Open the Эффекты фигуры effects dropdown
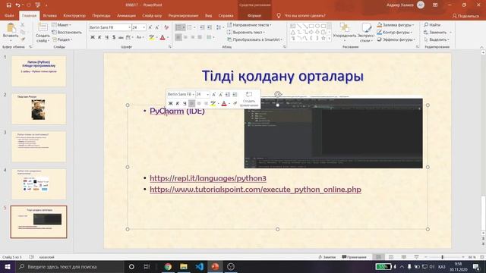Screen dimensions: 486x273 click(396, 39)
